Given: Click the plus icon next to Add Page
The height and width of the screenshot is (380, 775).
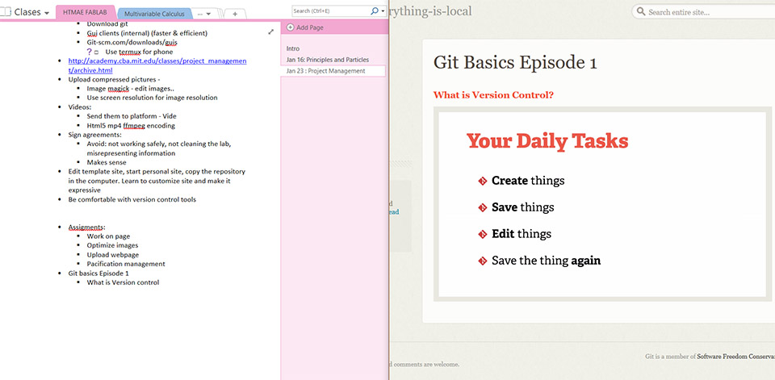Looking at the screenshot, I should point(290,27).
